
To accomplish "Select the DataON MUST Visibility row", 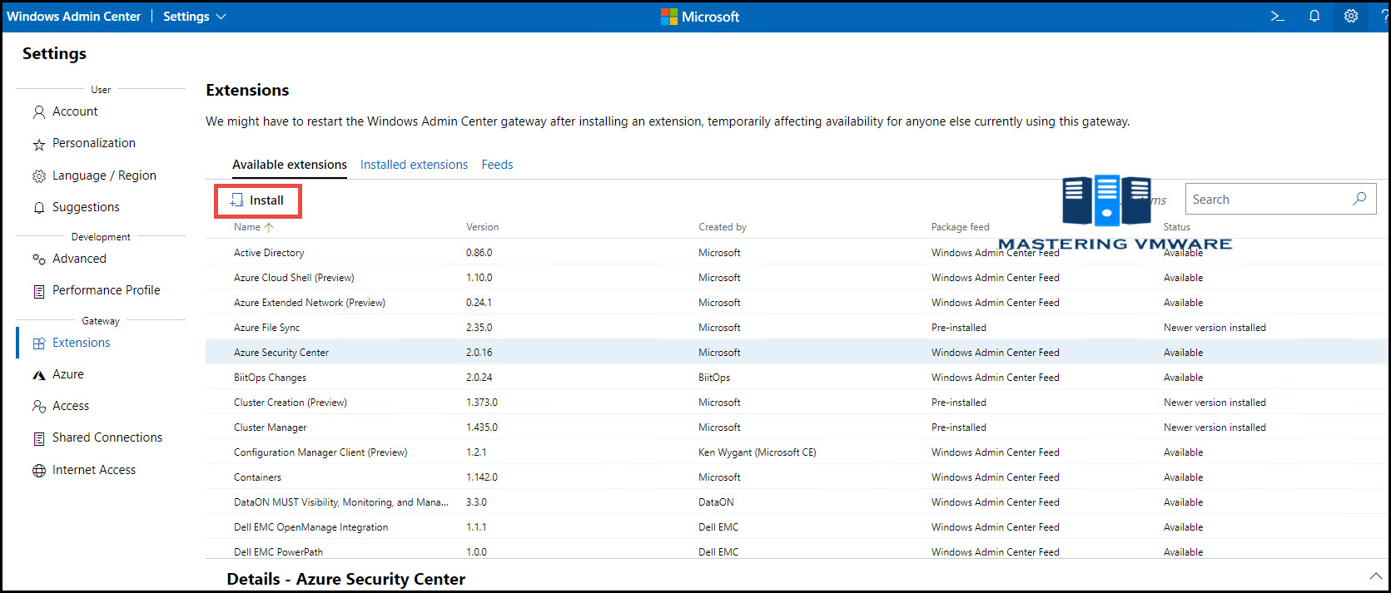I will tap(797, 502).
